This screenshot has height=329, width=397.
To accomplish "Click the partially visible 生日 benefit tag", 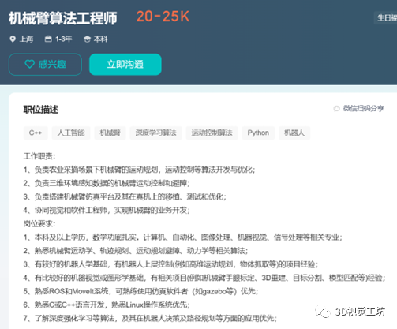I will pos(386,18).
